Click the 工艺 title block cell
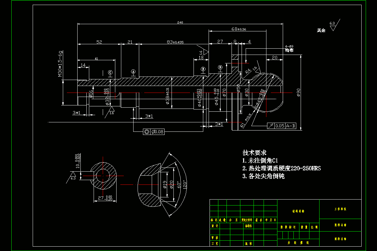Image resolution: width=377 pixels, height=251 pixels. coord(214,243)
